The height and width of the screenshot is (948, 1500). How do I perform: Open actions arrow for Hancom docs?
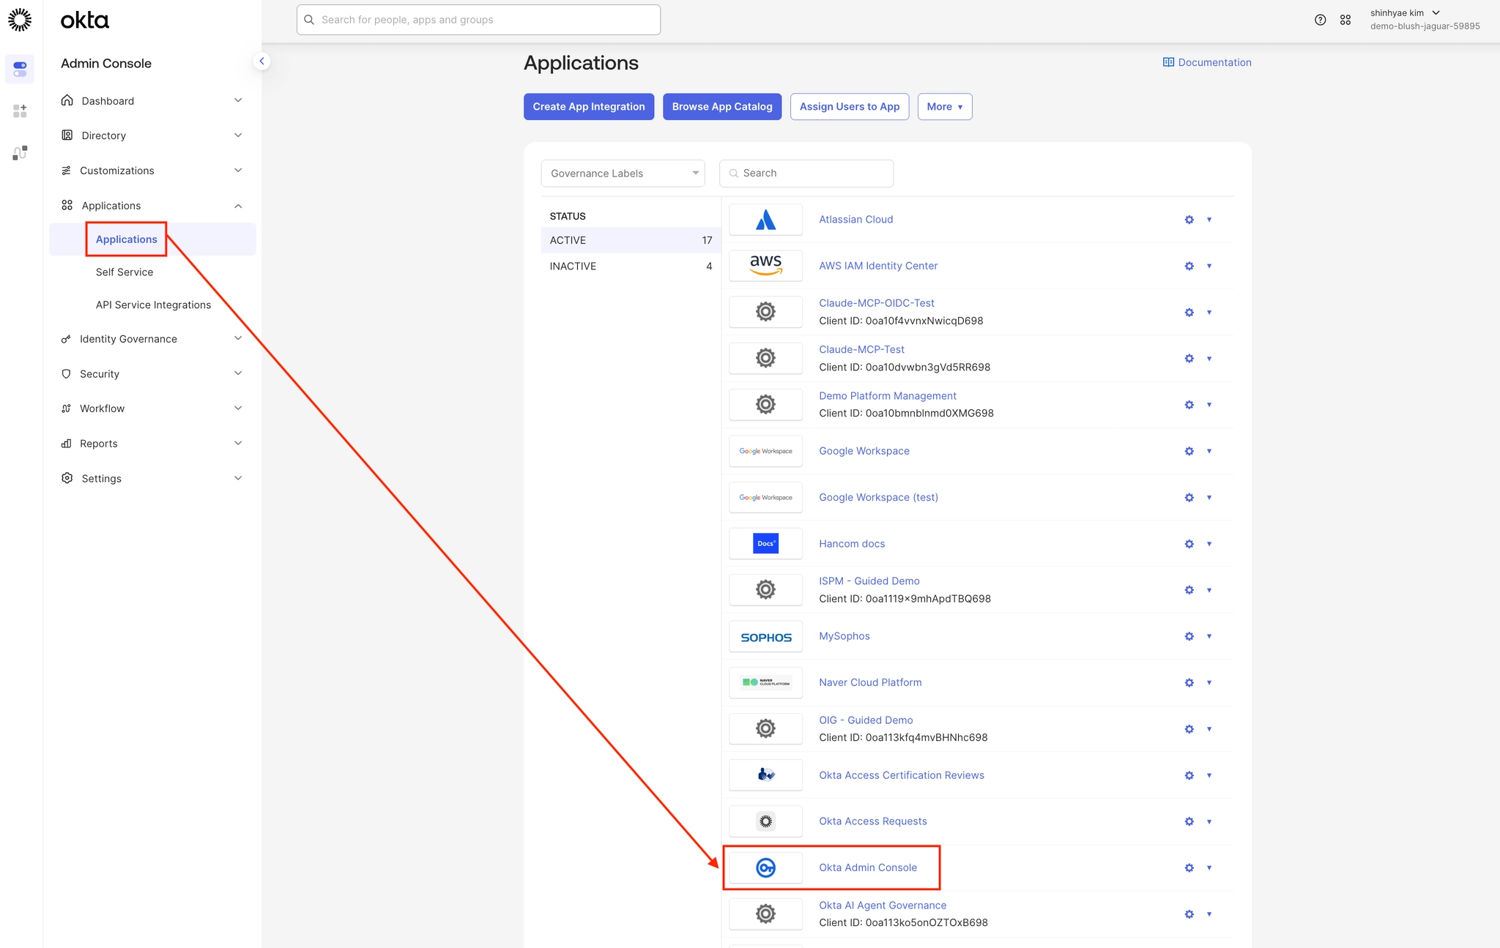[x=1209, y=544]
